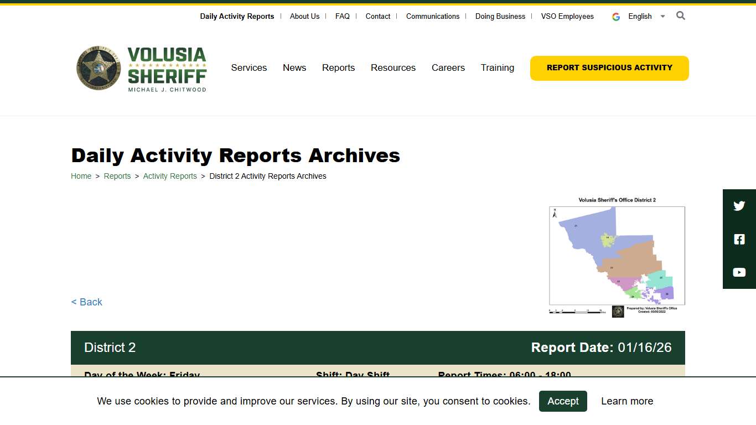The image size is (756, 425).
Task: Click the Volusia Sheriff star badge logo
Action: click(99, 68)
